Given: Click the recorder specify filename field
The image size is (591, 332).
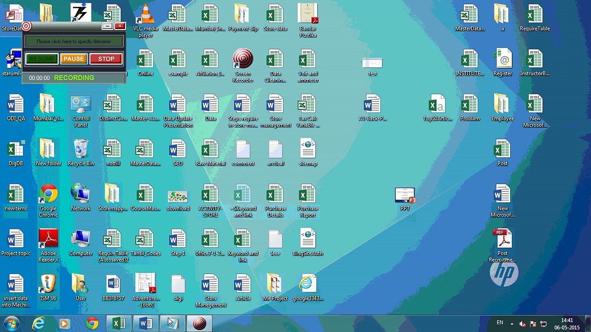Looking at the screenshot, I should coord(73,41).
